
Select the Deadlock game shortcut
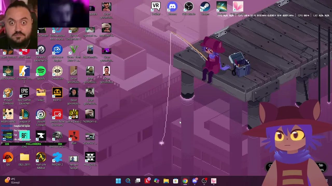pos(57,73)
